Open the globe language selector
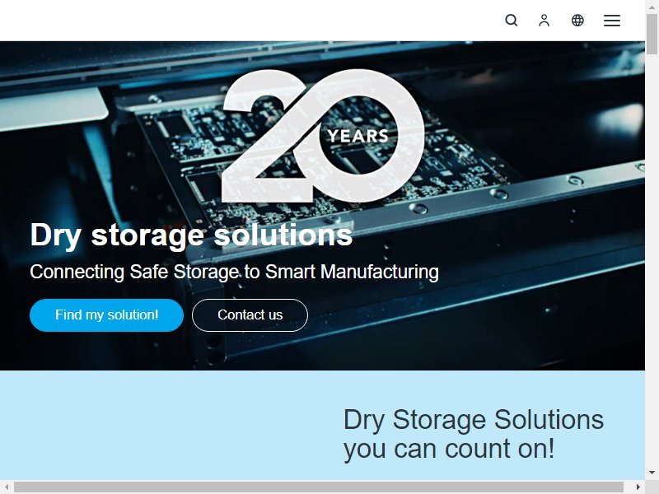Image resolution: width=659 pixels, height=494 pixels. (577, 20)
